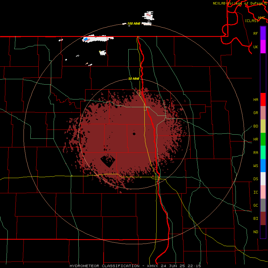Click the white echo above the 100 NMI ring

pos(148,16)
